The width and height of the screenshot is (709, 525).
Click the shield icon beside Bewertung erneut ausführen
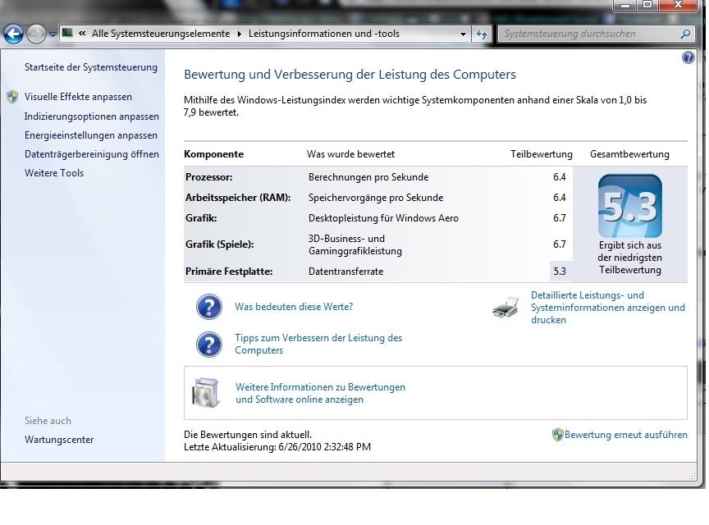[x=557, y=435]
